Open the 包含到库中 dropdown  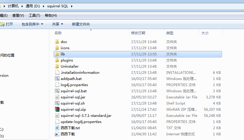[x=32, y=24]
